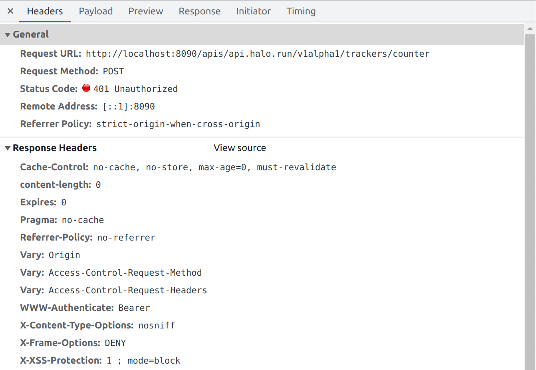536x370 pixels.
Task: Click the scrollbar up arrow
Action: pyautogui.click(x=531, y=28)
